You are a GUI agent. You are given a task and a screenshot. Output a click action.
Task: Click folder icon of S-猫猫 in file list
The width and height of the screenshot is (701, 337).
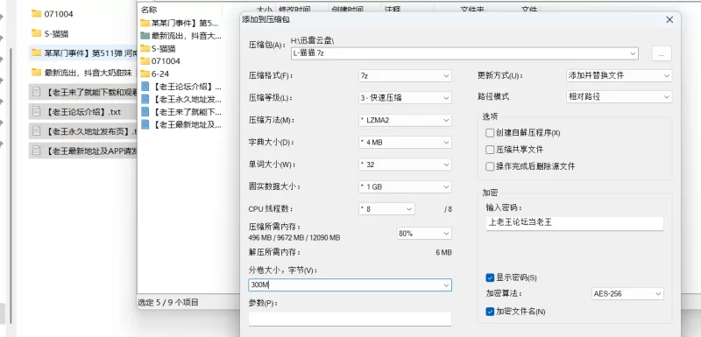(145, 48)
